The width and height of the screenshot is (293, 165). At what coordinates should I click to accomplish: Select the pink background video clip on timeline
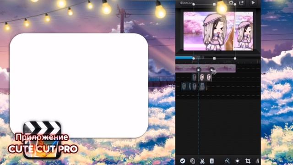206,68
